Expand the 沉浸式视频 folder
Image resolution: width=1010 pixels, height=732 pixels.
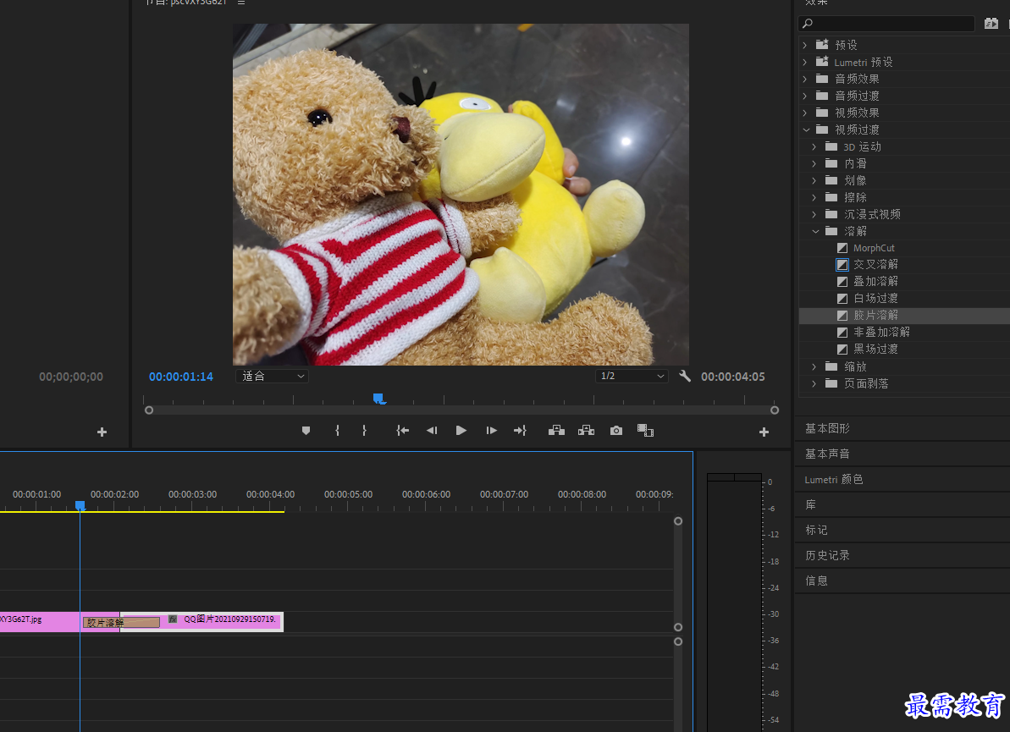tap(814, 214)
